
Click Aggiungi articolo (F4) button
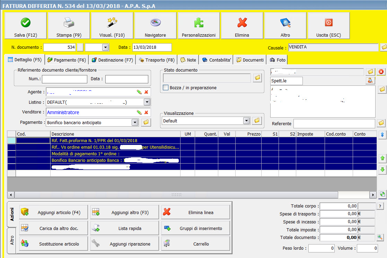54,212
